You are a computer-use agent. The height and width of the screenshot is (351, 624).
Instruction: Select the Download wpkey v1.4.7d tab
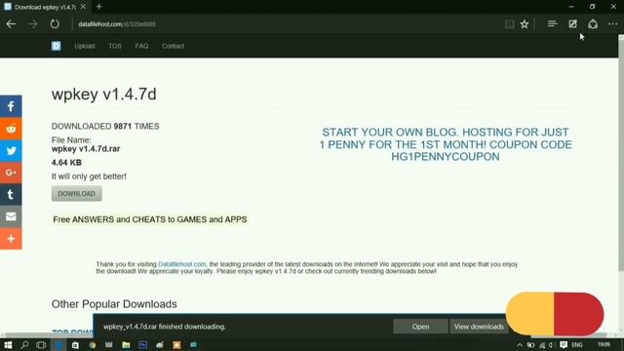click(45, 7)
